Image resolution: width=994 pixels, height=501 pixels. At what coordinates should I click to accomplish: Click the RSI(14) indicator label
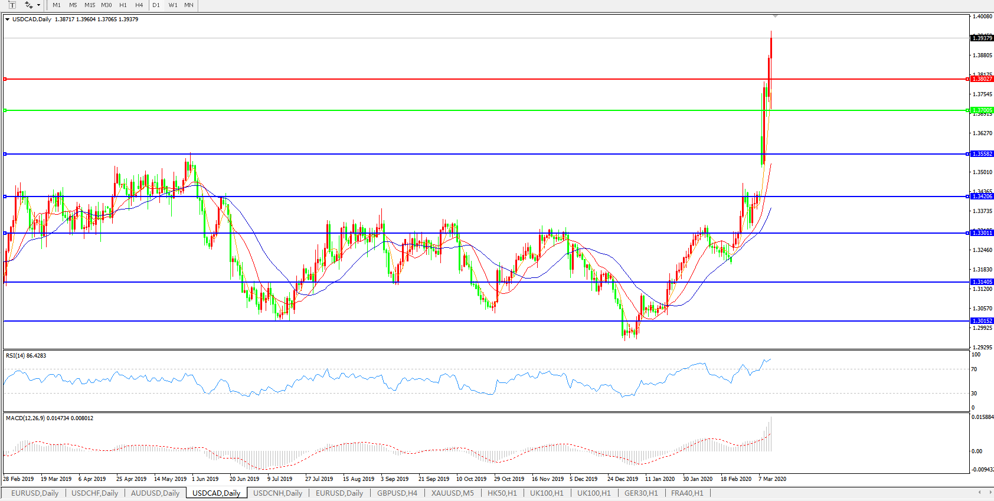[26, 356]
